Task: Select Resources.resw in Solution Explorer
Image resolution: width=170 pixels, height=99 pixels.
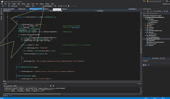Action: [x=152, y=44]
